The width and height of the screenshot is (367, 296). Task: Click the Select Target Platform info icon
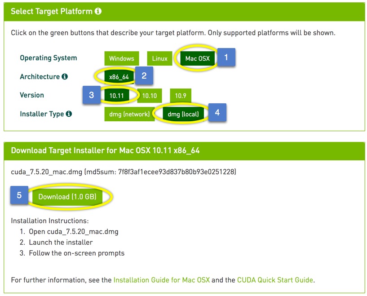[98, 11]
